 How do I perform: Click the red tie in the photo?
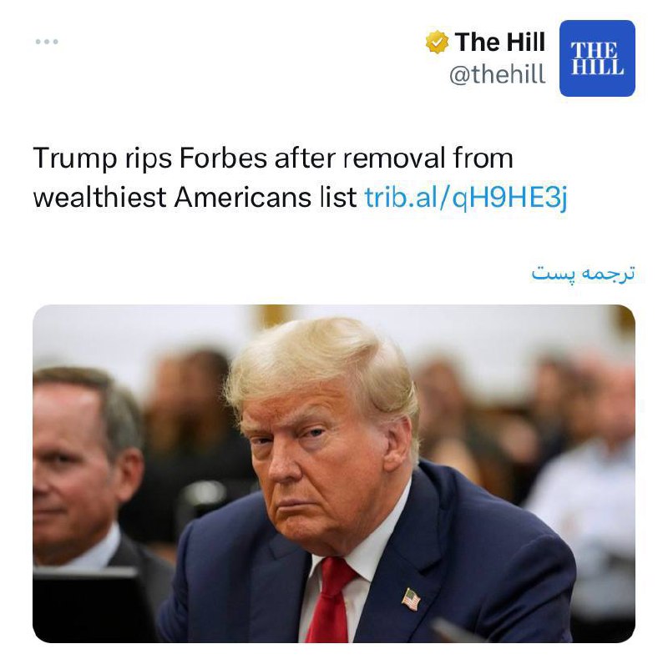pyautogui.click(x=331, y=600)
